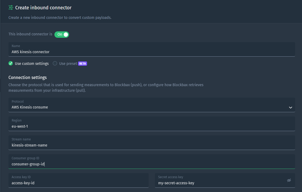This screenshot has width=302, height=192.
Task: Click the purple BETA badge
Action: (83, 64)
